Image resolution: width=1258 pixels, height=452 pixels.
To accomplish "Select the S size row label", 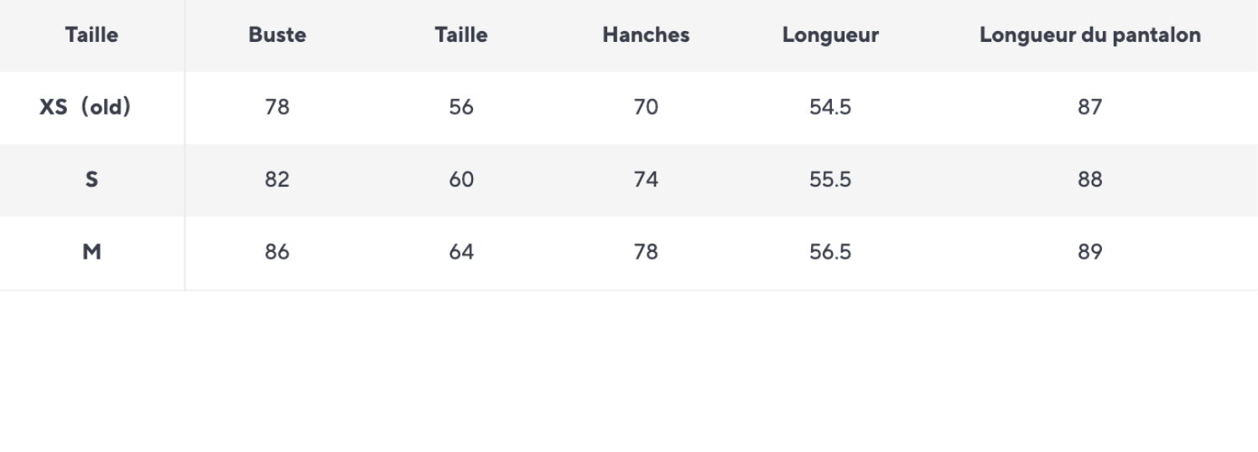I will click(91, 180).
